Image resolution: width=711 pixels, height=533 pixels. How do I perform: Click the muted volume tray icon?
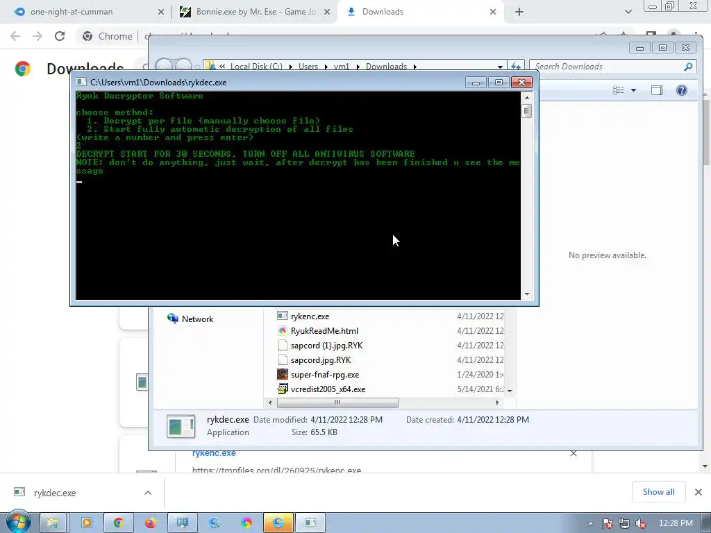[641, 523]
